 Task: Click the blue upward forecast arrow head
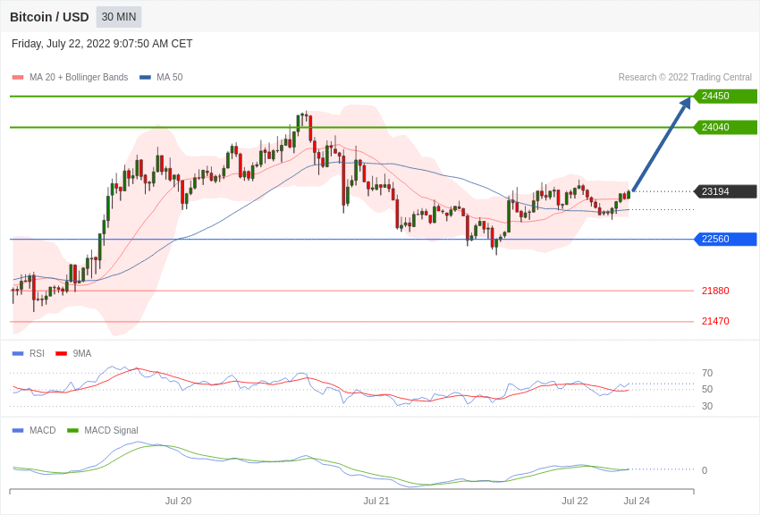(x=685, y=103)
